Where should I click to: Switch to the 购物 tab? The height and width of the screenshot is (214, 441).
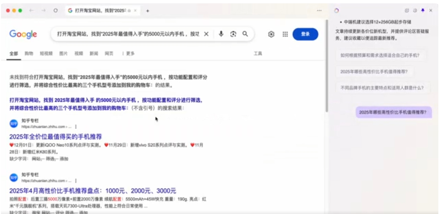[x=29, y=53]
